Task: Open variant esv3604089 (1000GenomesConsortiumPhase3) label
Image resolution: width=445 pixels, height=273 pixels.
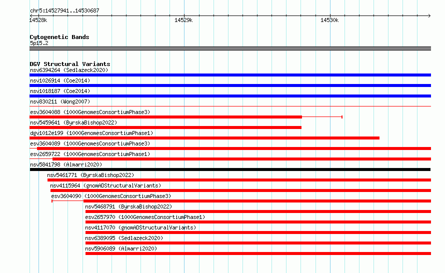Action: (90, 143)
